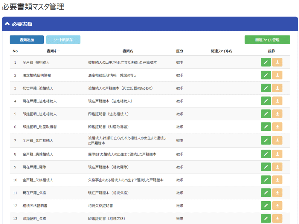Edit the 死亡戸籍_被相続人 document entry

pyautogui.click(x=266, y=88)
